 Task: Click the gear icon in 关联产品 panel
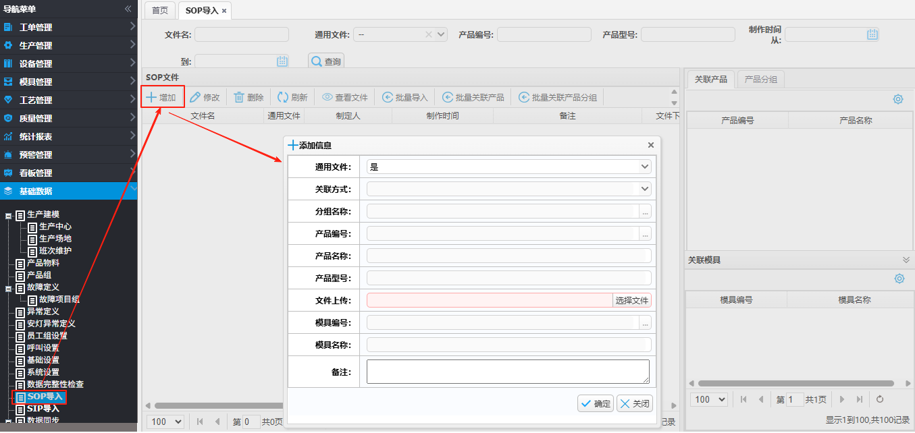(897, 99)
